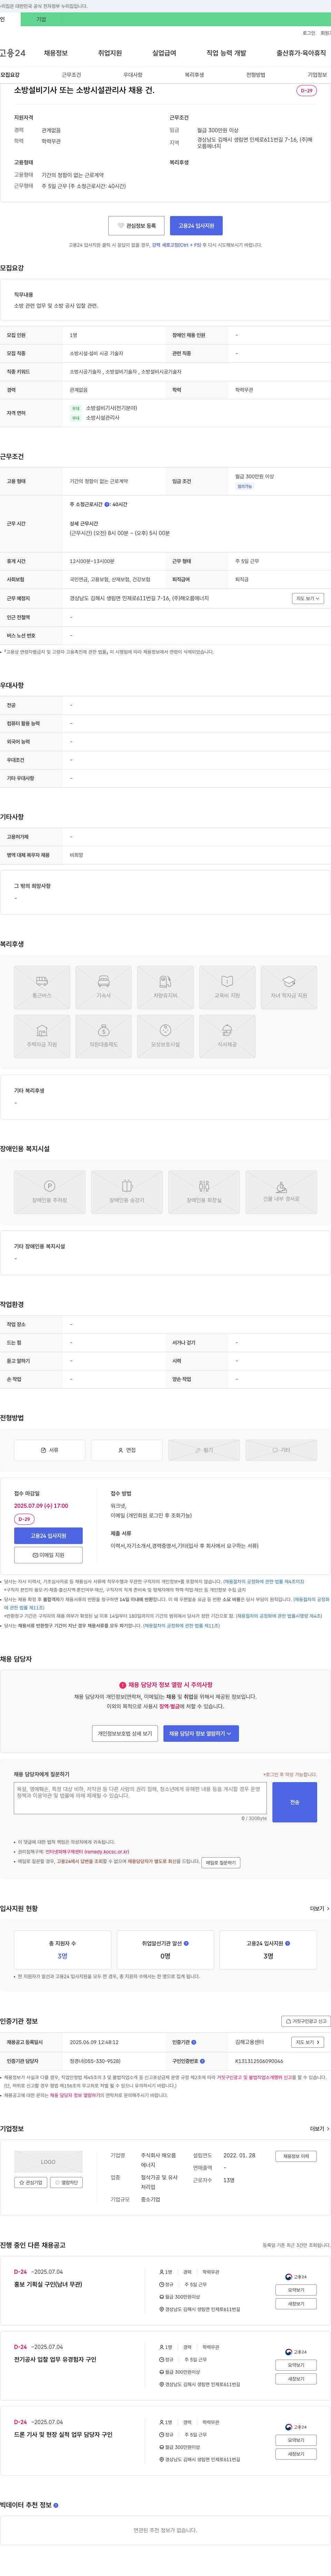This screenshot has height=2576, width=331.
Task: Switch to 전형방법 section tab
Action: click(x=256, y=75)
